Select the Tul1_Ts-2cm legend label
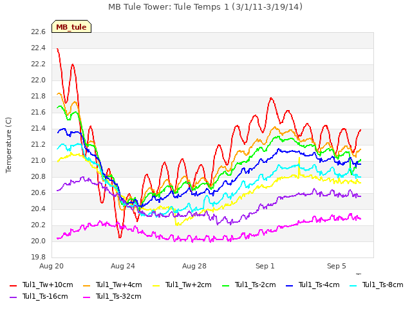 click(256, 285)
